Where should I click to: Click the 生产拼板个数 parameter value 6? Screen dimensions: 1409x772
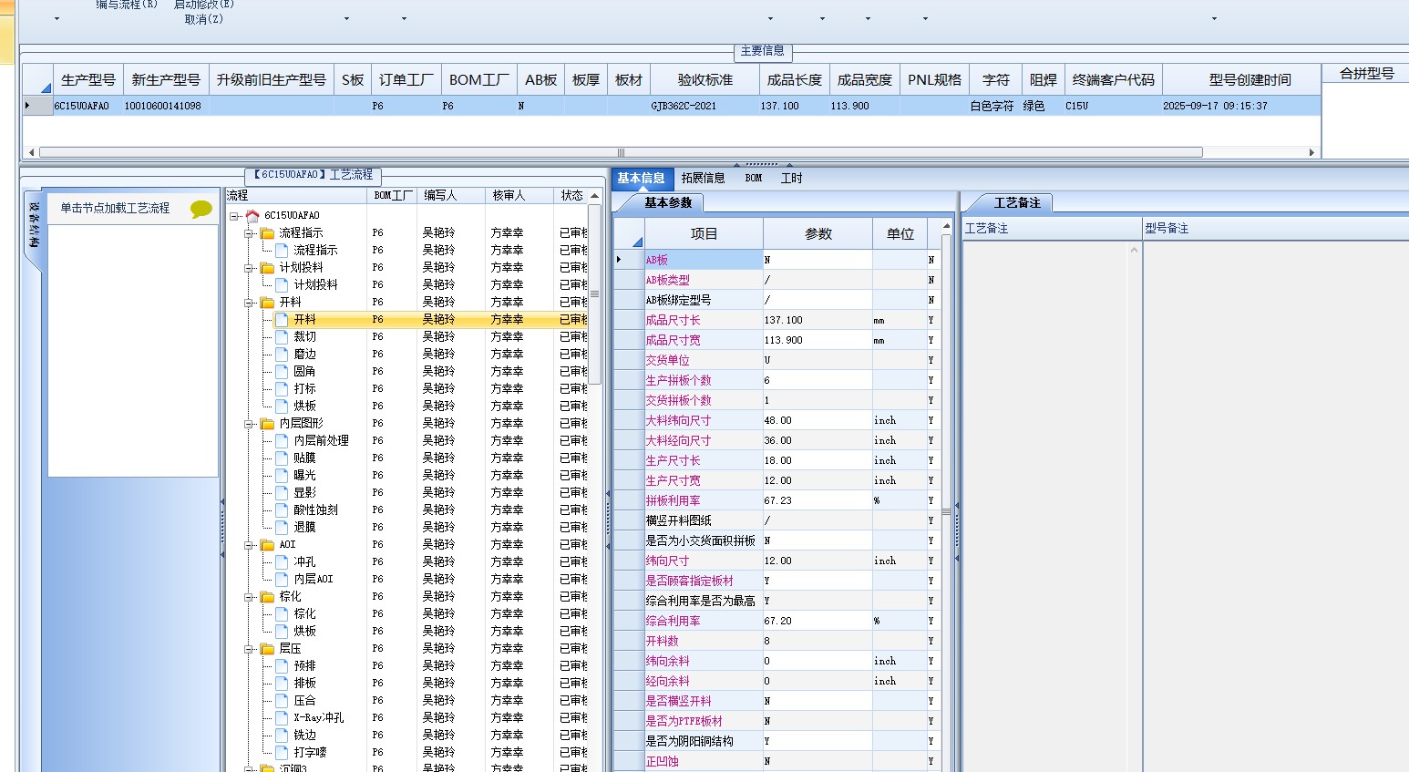tap(818, 380)
